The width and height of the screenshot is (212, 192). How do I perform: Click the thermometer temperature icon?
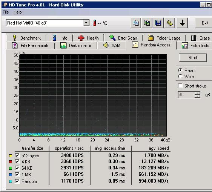[x=95, y=23]
